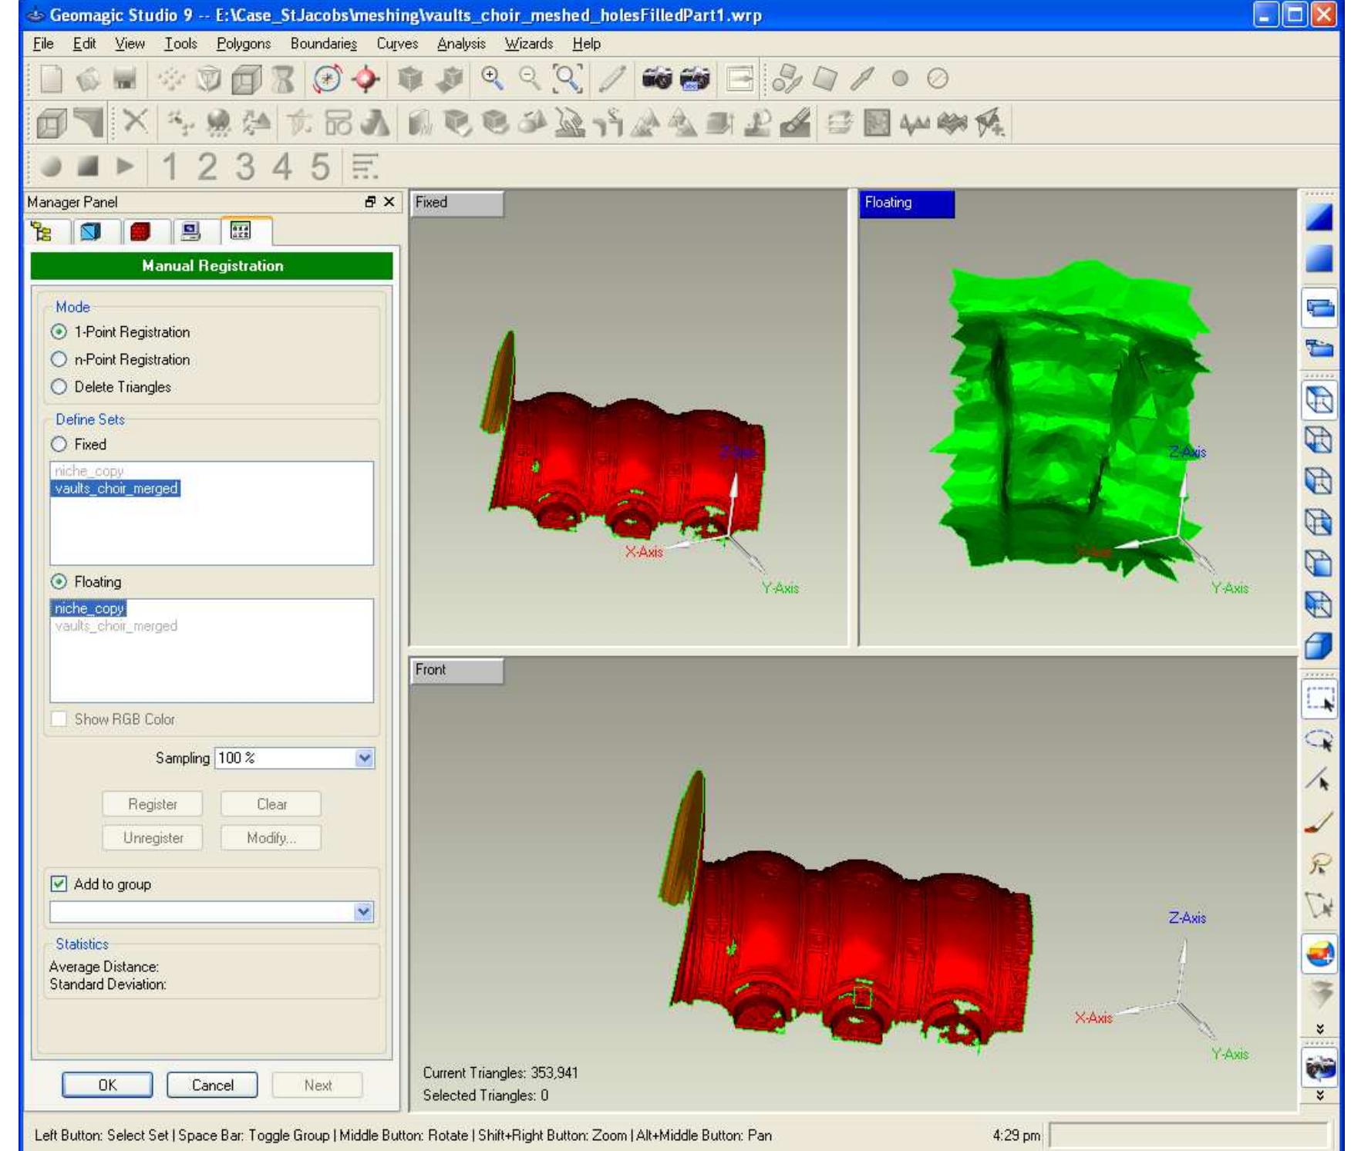Select niche_copy in the Floating list

pyautogui.click(x=89, y=609)
